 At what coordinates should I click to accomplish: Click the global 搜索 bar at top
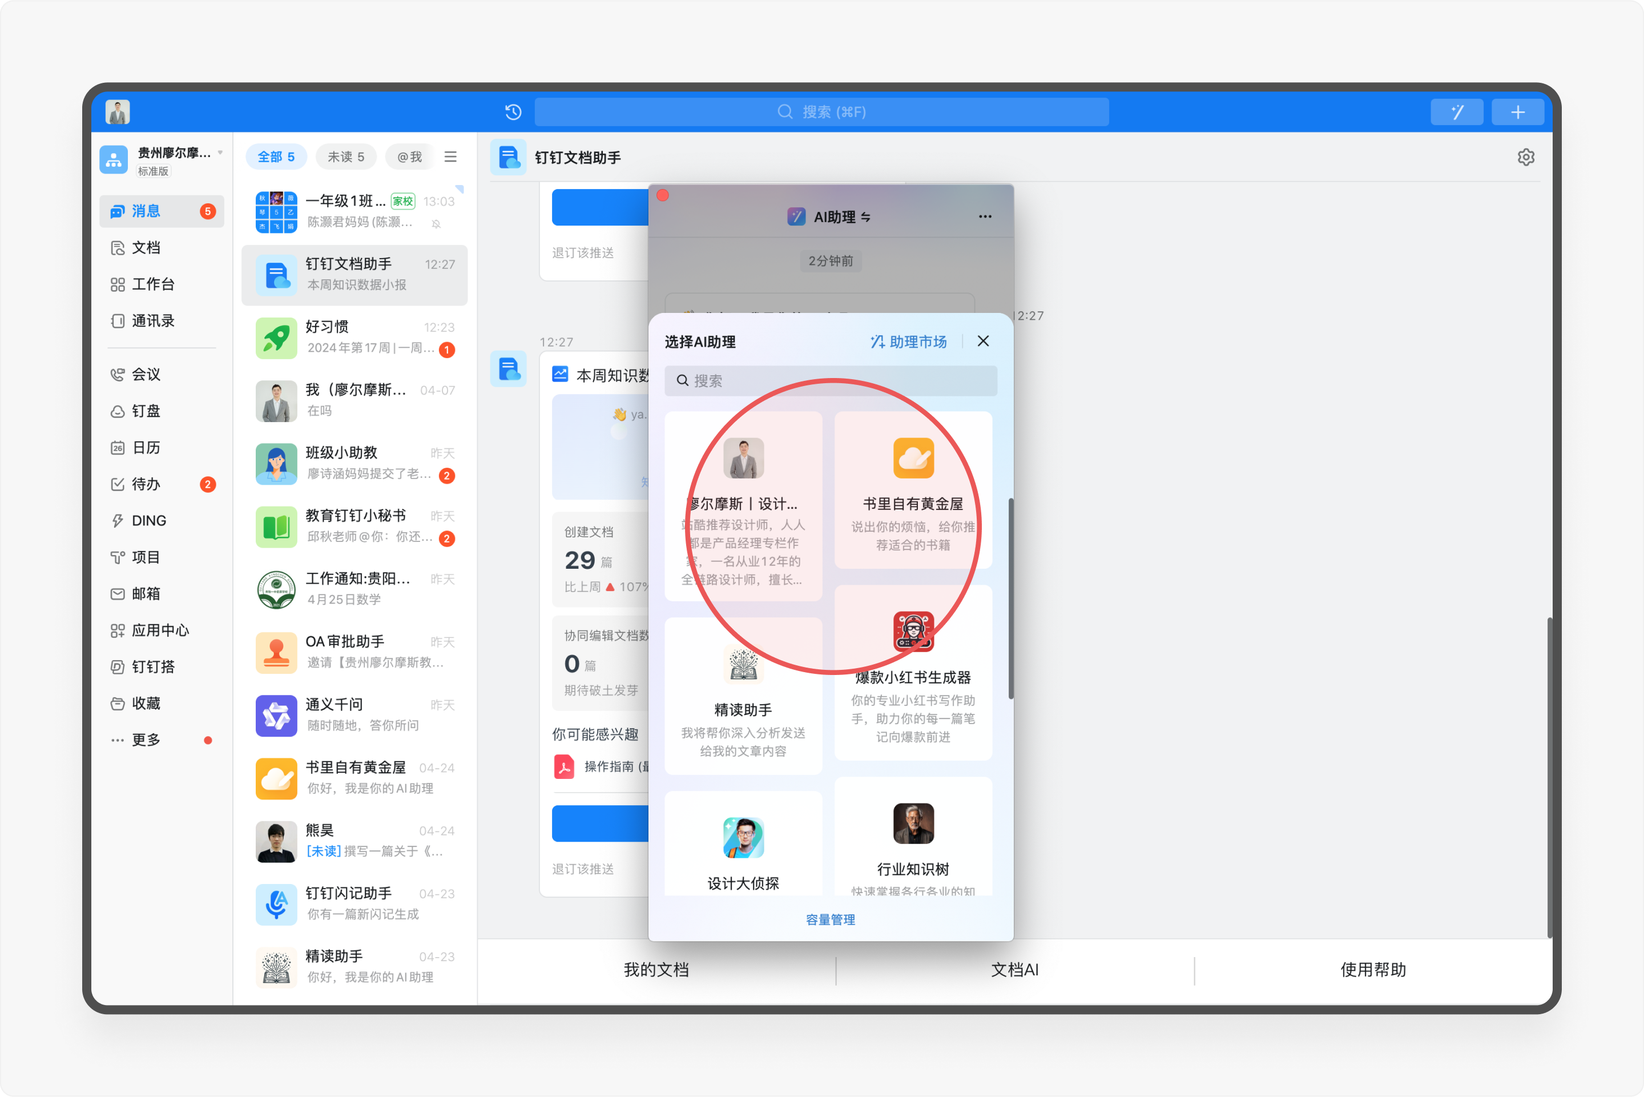click(x=821, y=112)
